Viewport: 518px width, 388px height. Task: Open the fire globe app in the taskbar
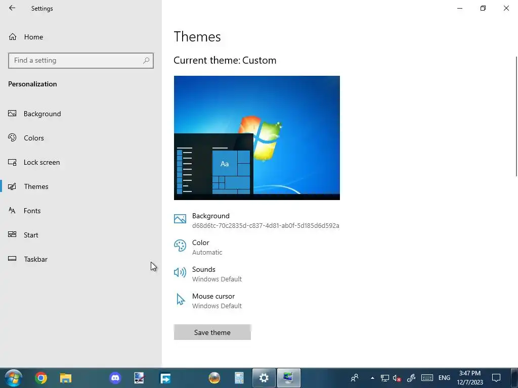[x=214, y=378]
